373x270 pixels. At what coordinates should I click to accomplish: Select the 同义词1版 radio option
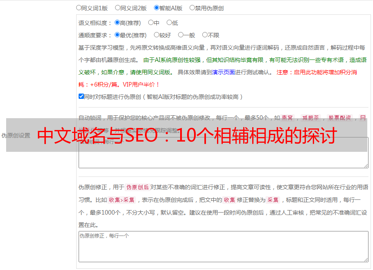79,8
